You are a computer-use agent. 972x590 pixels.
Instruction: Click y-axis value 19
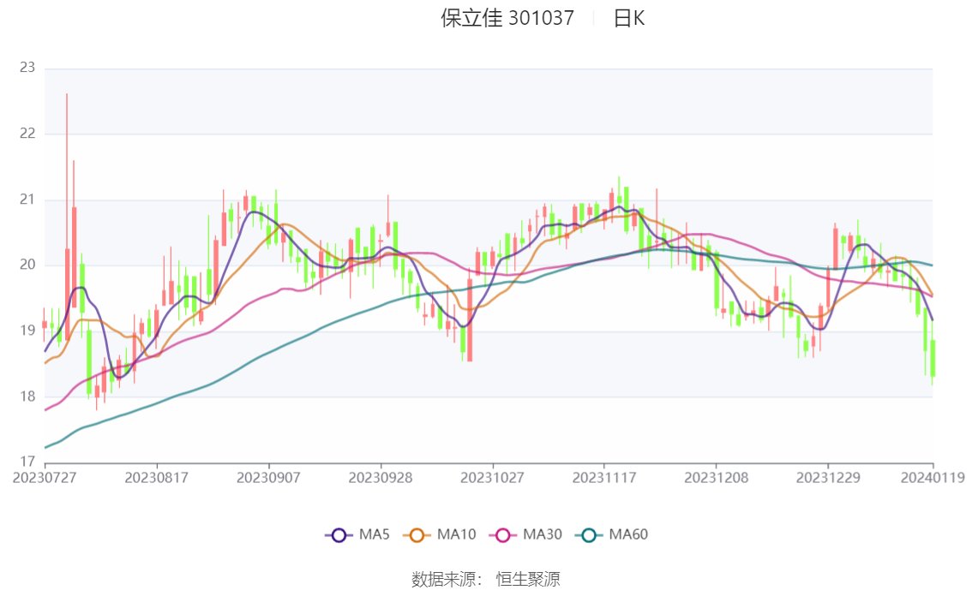pyautogui.click(x=27, y=331)
